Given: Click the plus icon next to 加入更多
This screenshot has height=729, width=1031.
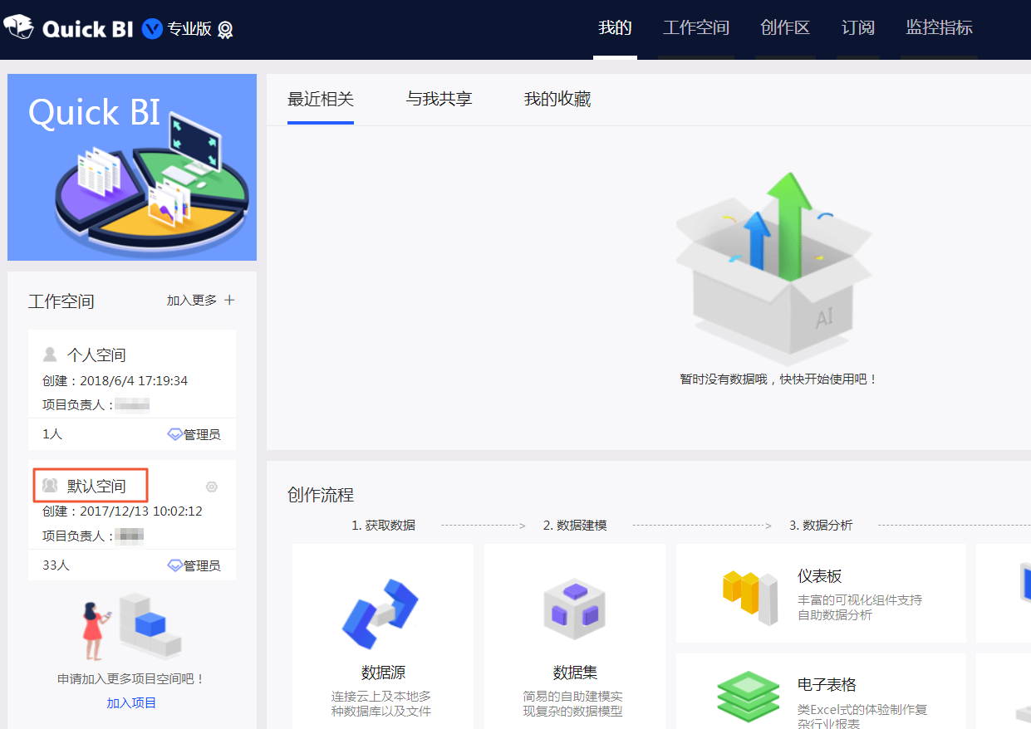Looking at the screenshot, I should [x=229, y=300].
